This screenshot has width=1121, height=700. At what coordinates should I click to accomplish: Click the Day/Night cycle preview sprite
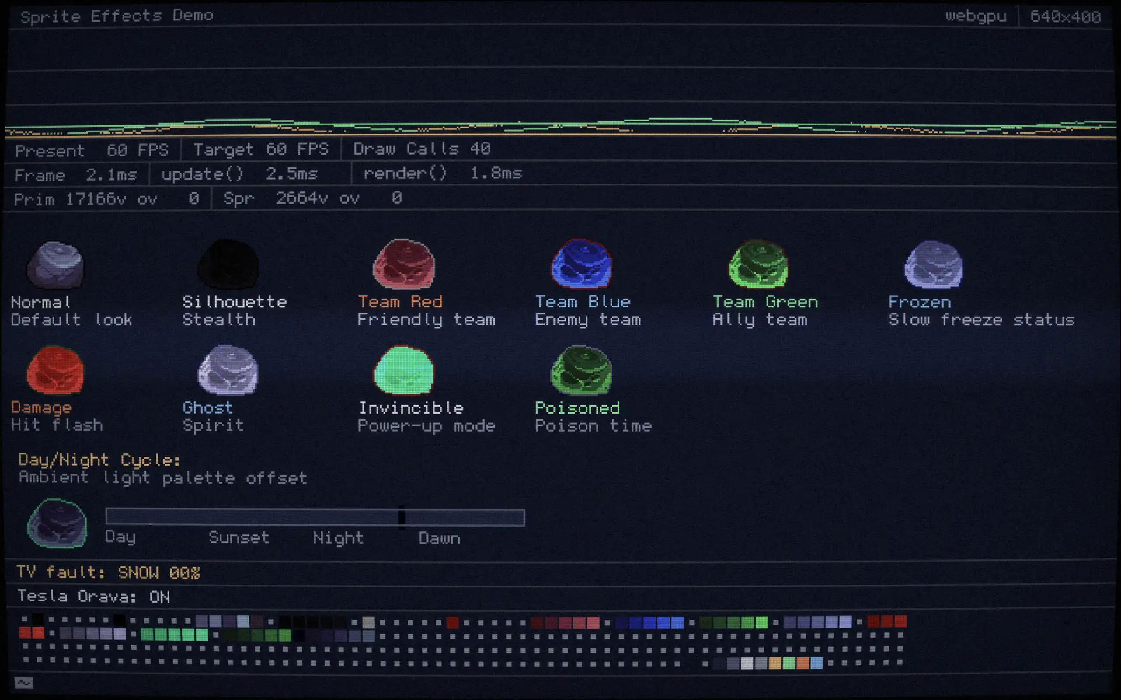pyautogui.click(x=57, y=523)
